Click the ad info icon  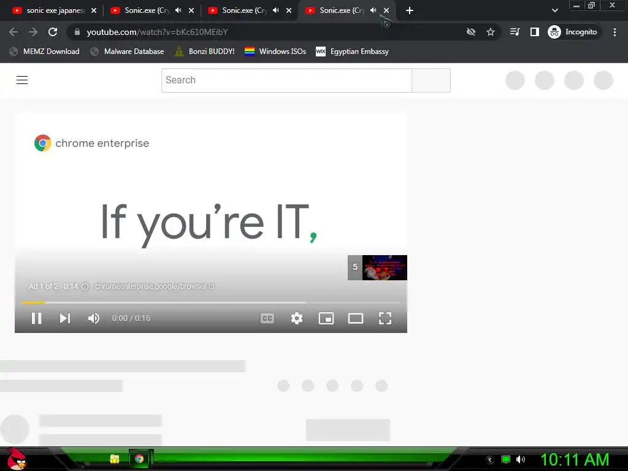[x=85, y=286]
